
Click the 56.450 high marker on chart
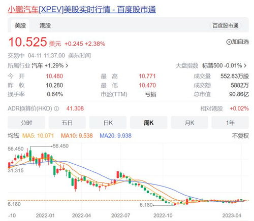(61, 146)
